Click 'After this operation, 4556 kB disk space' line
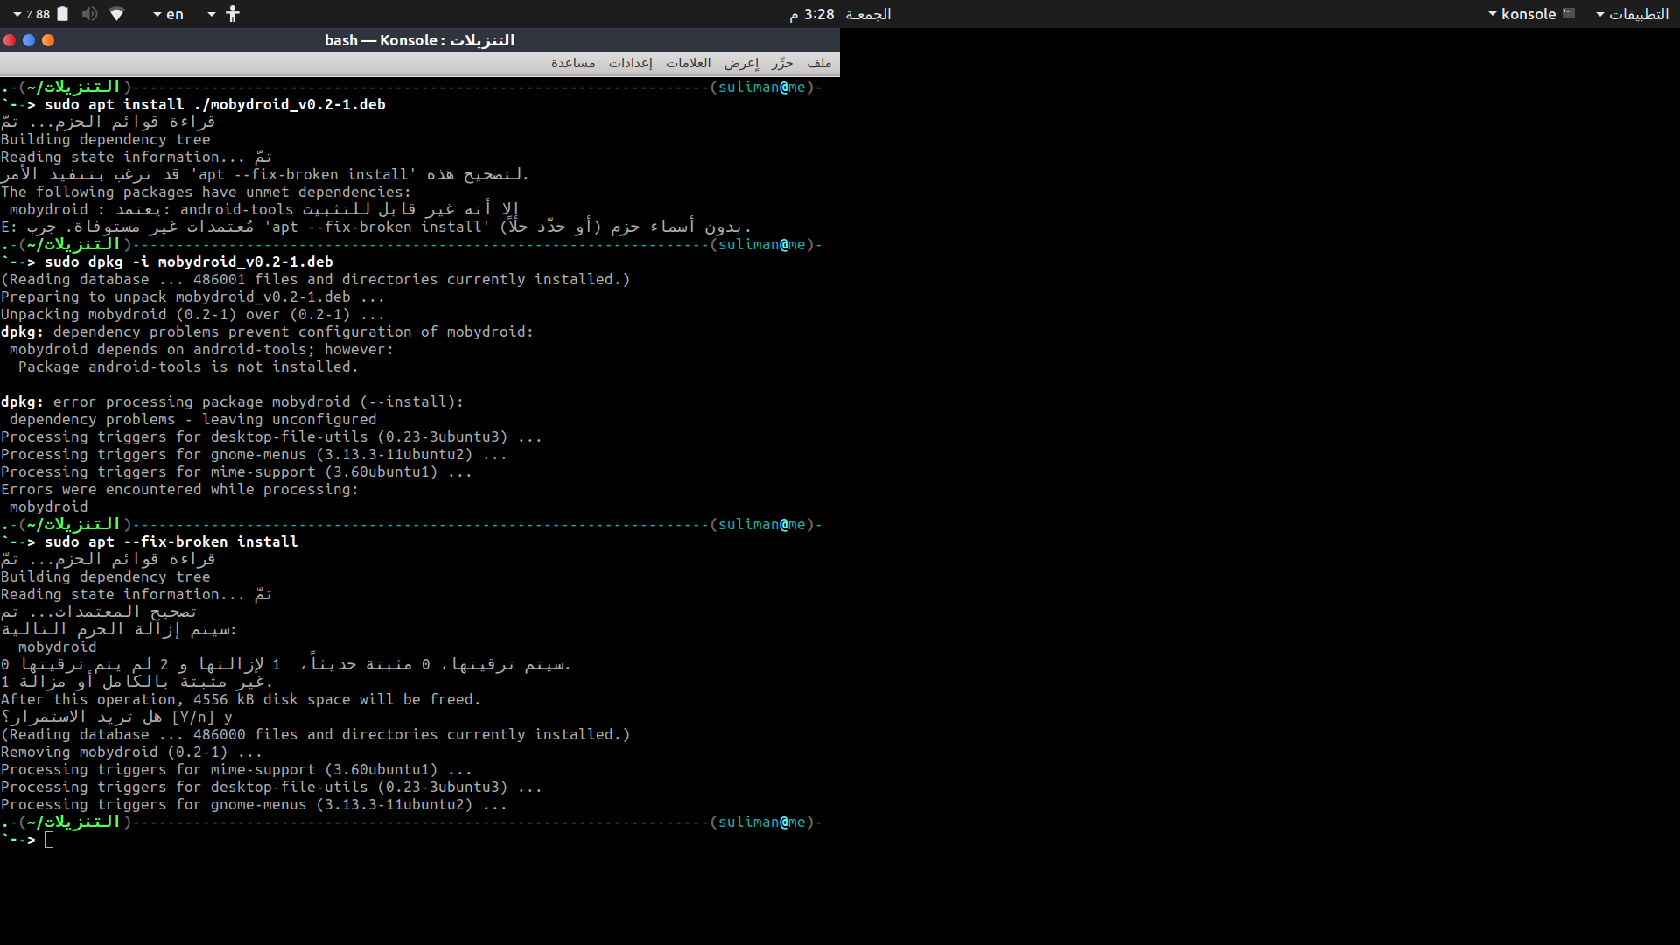 [x=241, y=699]
